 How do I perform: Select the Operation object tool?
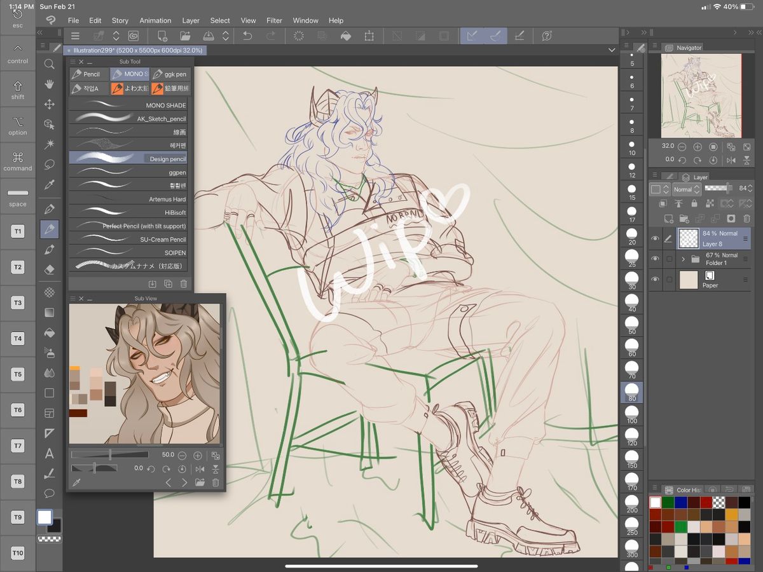tap(49, 125)
